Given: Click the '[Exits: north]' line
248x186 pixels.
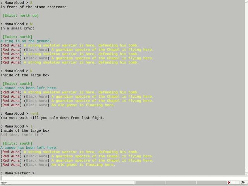Looking at the screenshot, I should (17, 37).
